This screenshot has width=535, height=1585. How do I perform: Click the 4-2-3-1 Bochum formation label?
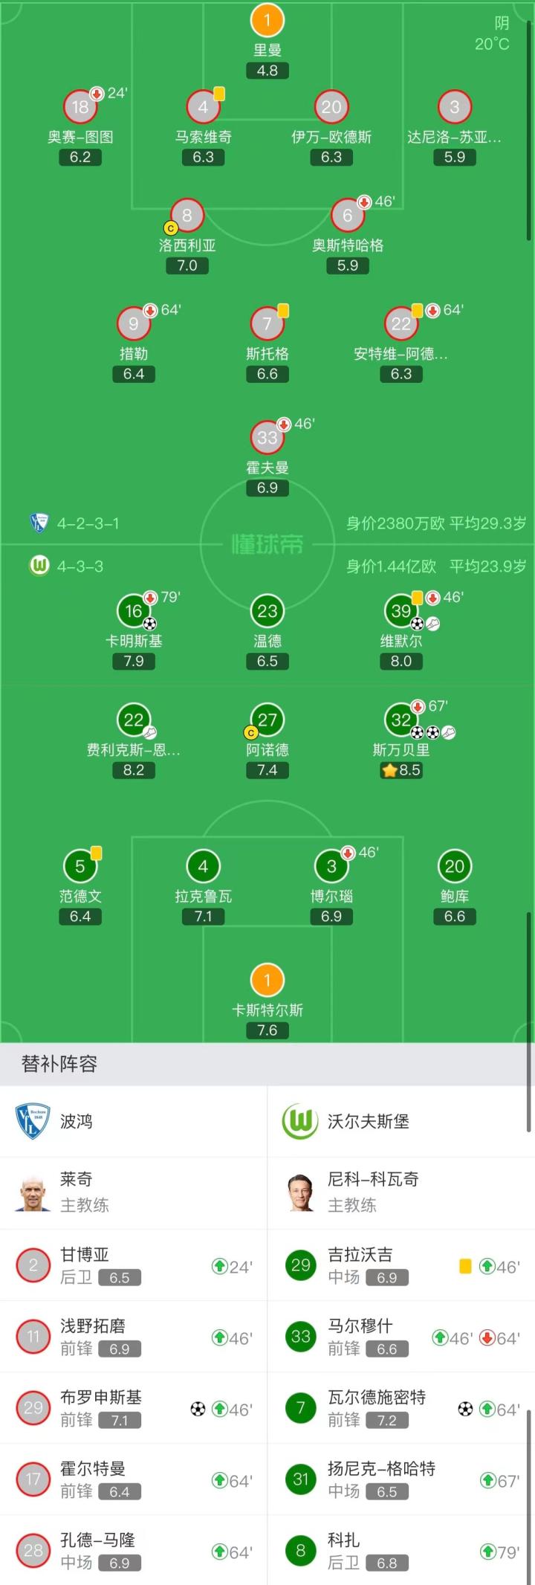coord(88,523)
